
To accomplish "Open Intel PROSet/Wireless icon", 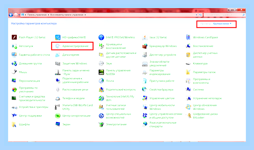I will click(101, 37).
